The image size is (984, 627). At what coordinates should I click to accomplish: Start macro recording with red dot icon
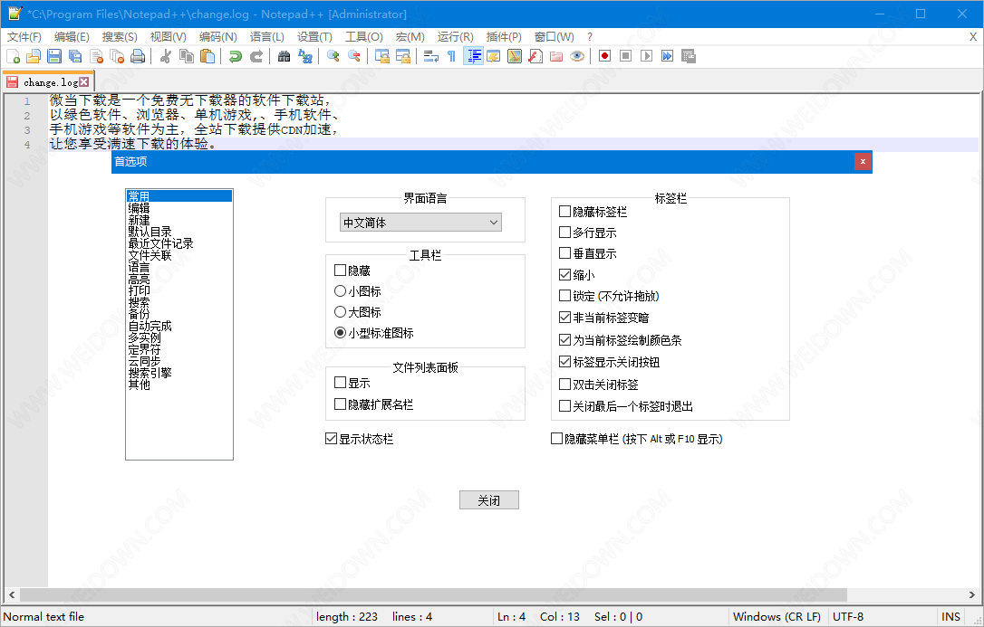pos(604,56)
